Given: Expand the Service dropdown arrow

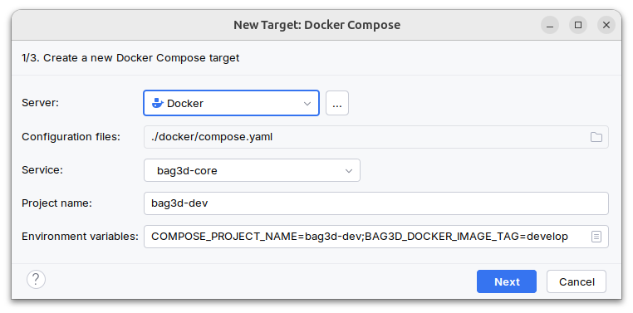Looking at the screenshot, I should 349,171.
